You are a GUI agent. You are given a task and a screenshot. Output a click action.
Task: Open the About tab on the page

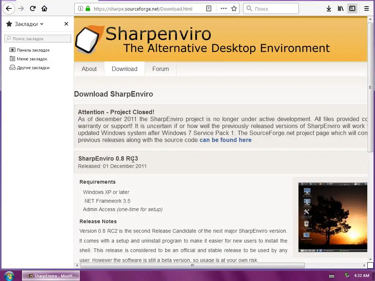click(x=89, y=69)
